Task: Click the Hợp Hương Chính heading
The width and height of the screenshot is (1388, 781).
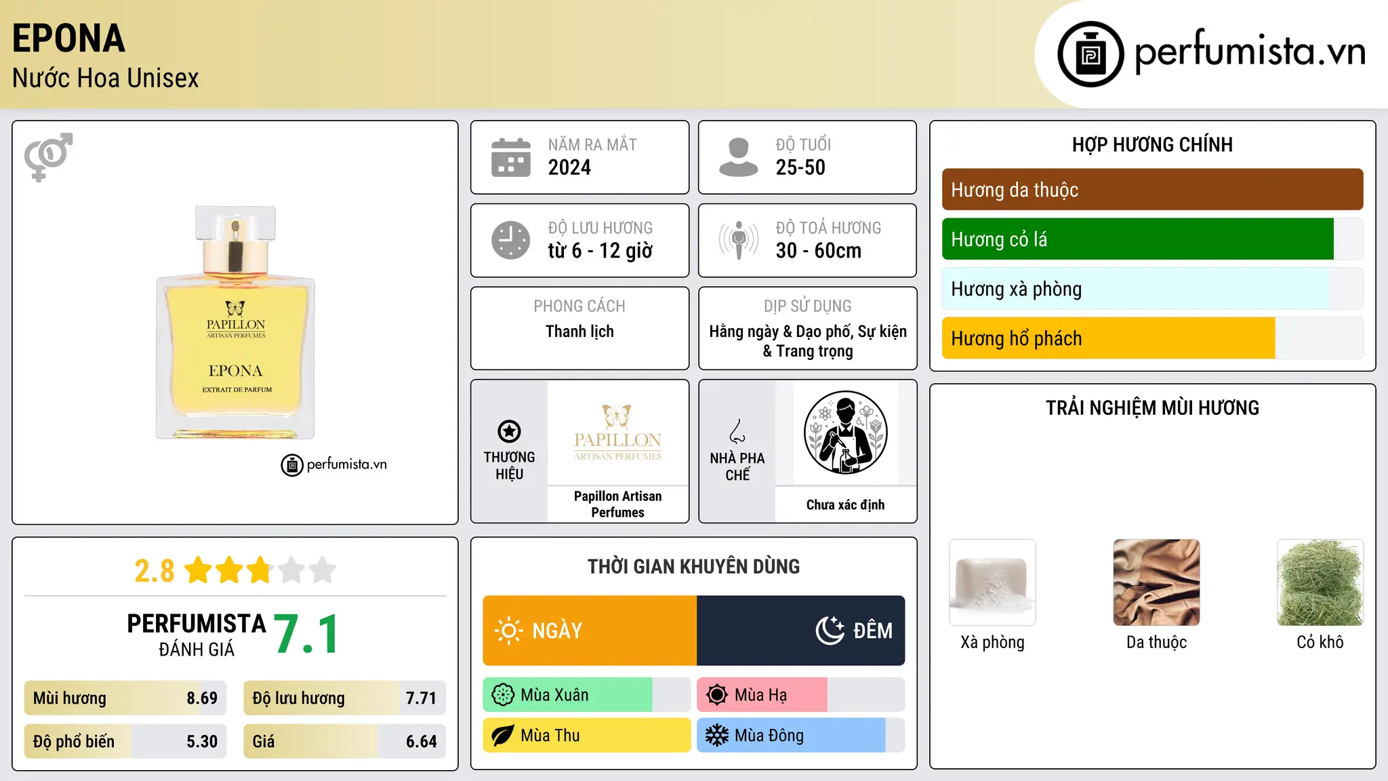Action: [x=1152, y=145]
